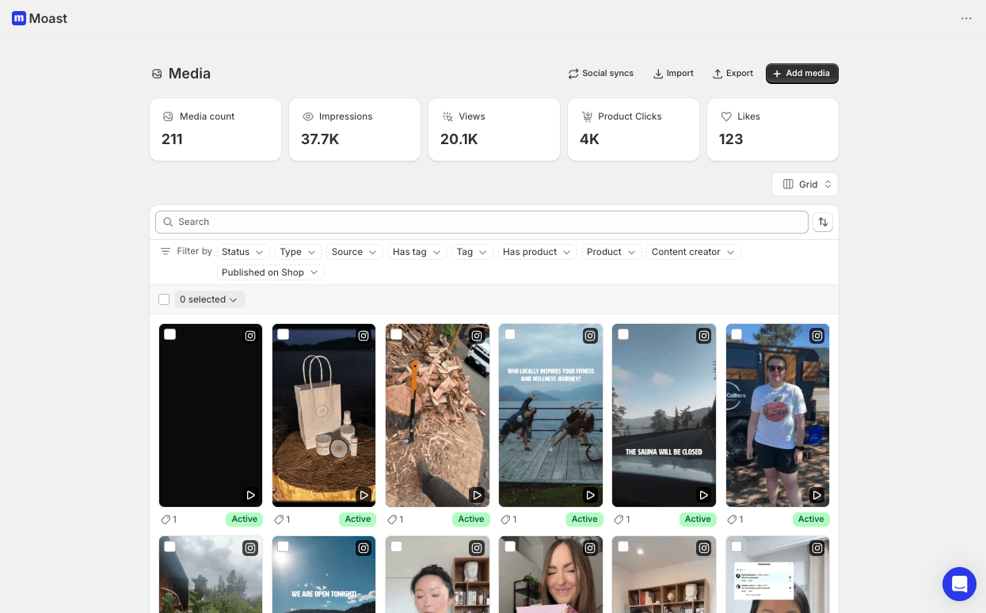Click Instagram icon on gift bag thumbnail
The image size is (986, 613).
pos(364,336)
